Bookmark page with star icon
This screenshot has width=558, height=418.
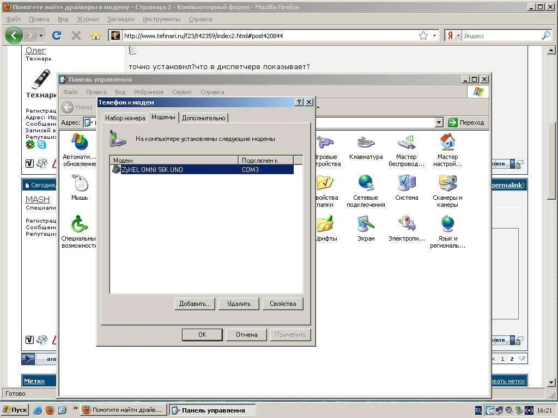tap(423, 35)
